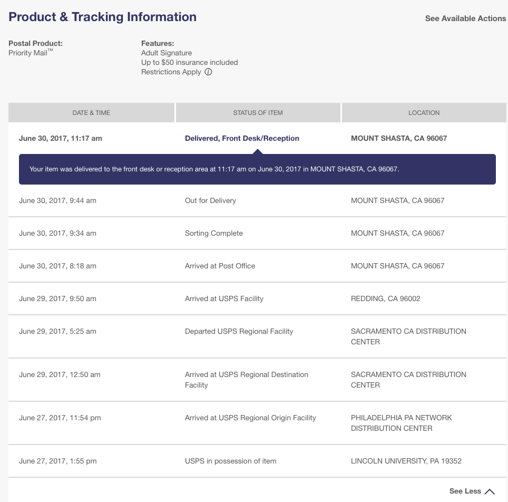Click the delivery confirmation message banner
This screenshot has width=508, height=502.
[257, 169]
